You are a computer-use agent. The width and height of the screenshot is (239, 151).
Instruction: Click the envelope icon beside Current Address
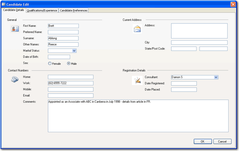pyautogui.click(x=137, y=29)
